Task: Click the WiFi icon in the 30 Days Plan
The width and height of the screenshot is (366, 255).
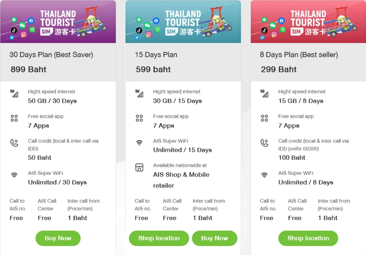Action: [14, 175]
